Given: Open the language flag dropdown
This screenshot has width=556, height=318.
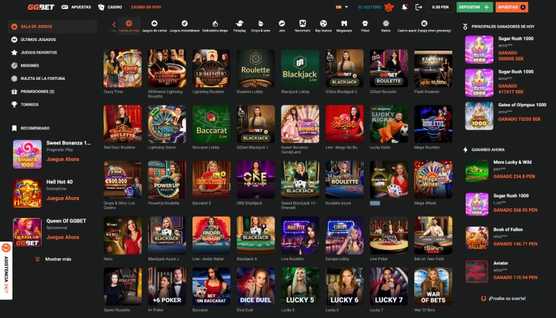Looking at the screenshot, I should pyautogui.click(x=342, y=7).
